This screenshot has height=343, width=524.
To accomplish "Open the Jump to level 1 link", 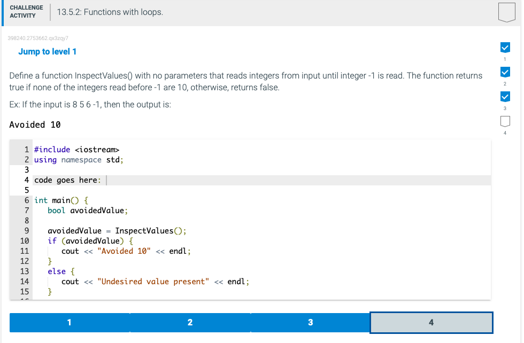I will pyautogui.click(x=47, y=52).
